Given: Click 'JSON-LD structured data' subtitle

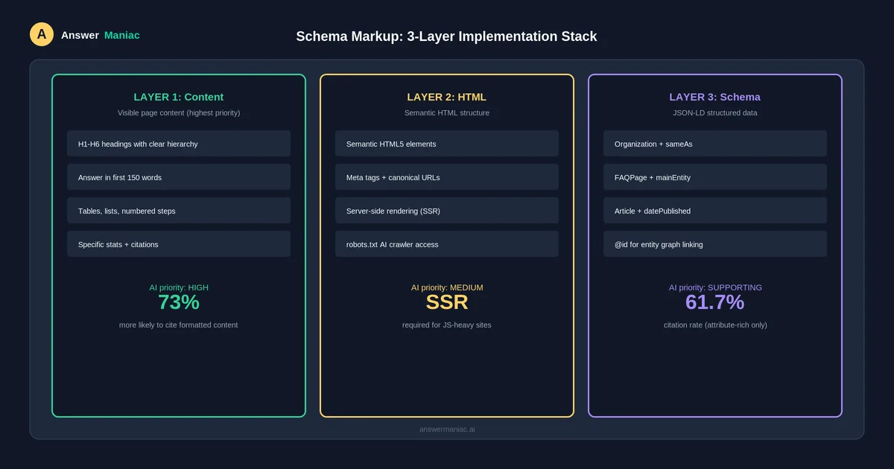Looking at the screenshot, I should coord(715,113).
